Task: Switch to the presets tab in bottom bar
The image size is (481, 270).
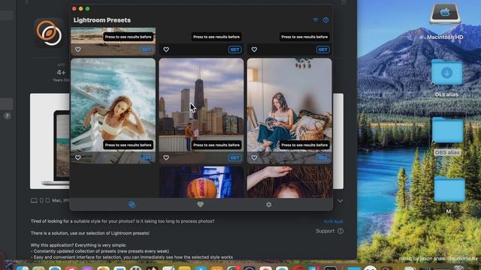Action: (132, 204)
